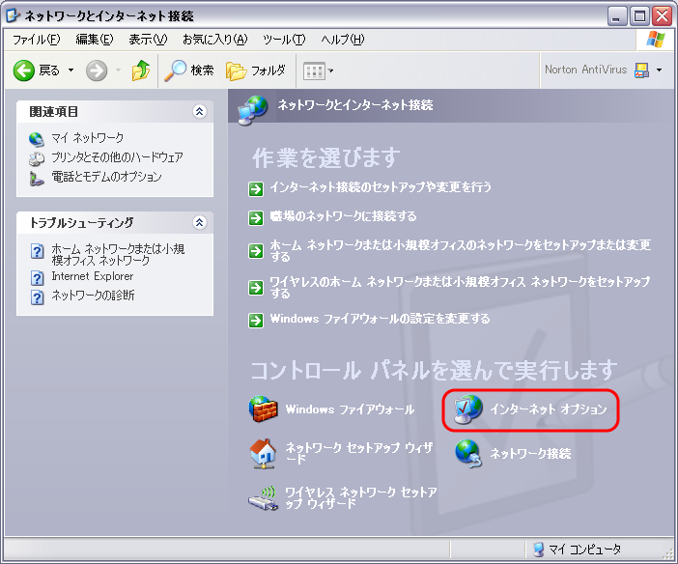Click マイ コンピュータ in status bar
This screenshot has height=564, width=678.
578,550
